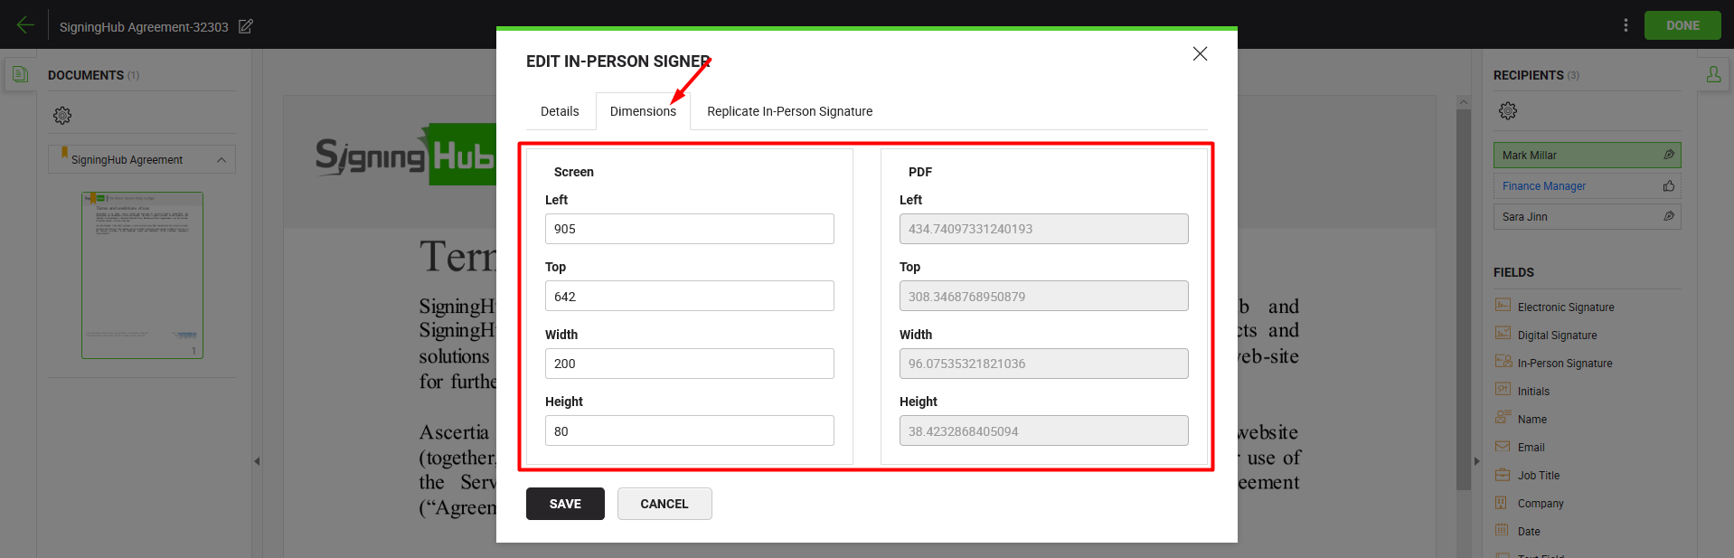Open the recipients settings gear
The image size is (1734, 558).
1508,110
